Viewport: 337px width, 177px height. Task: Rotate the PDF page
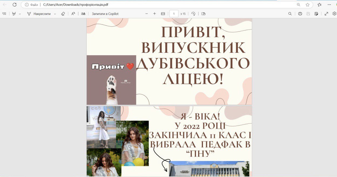click(x=193, y=14)
